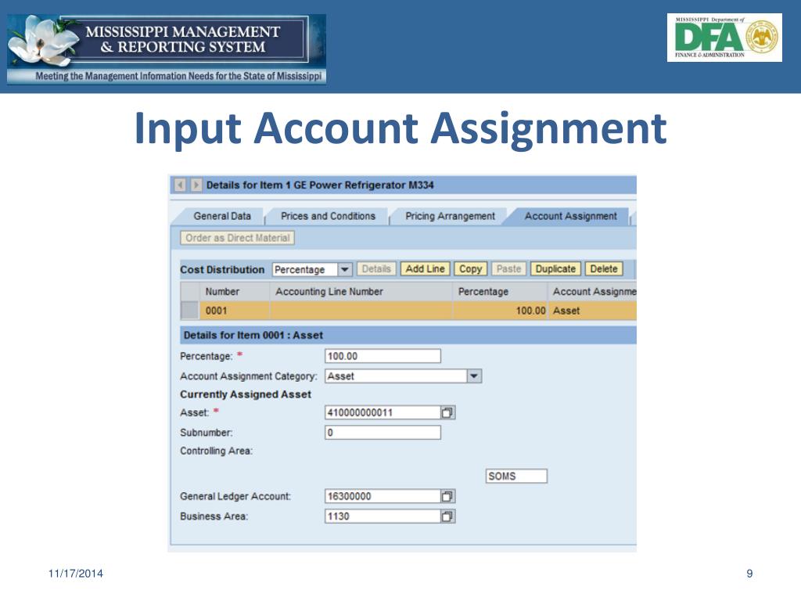Click the slide page number 9
Screen dimensions: 801x601
point(749,574)
